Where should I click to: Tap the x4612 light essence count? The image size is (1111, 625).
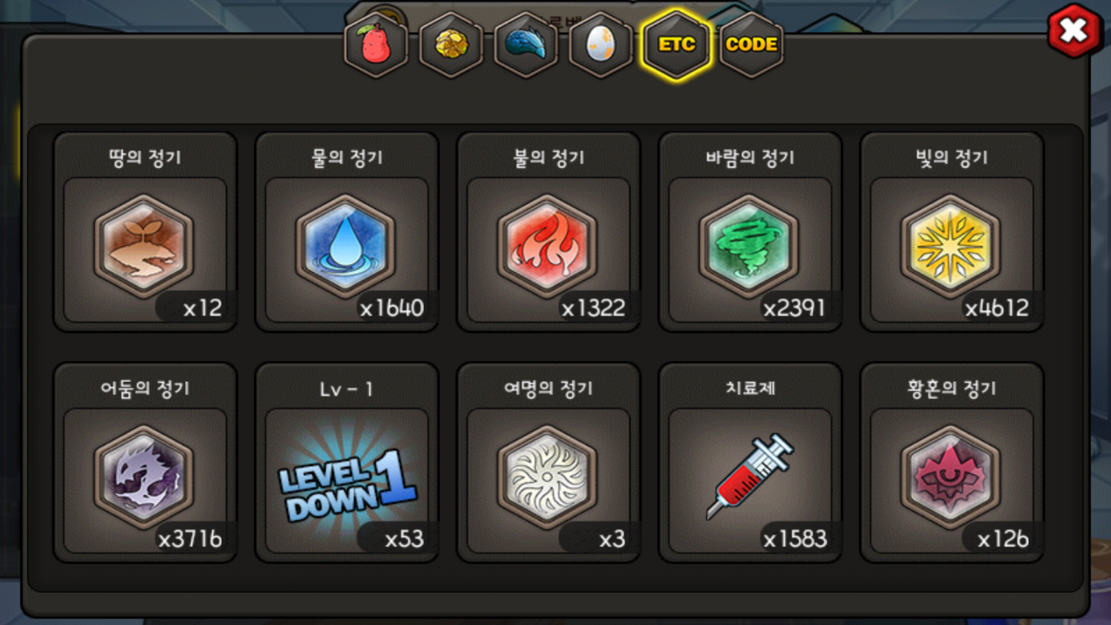(x=996, y=308)
